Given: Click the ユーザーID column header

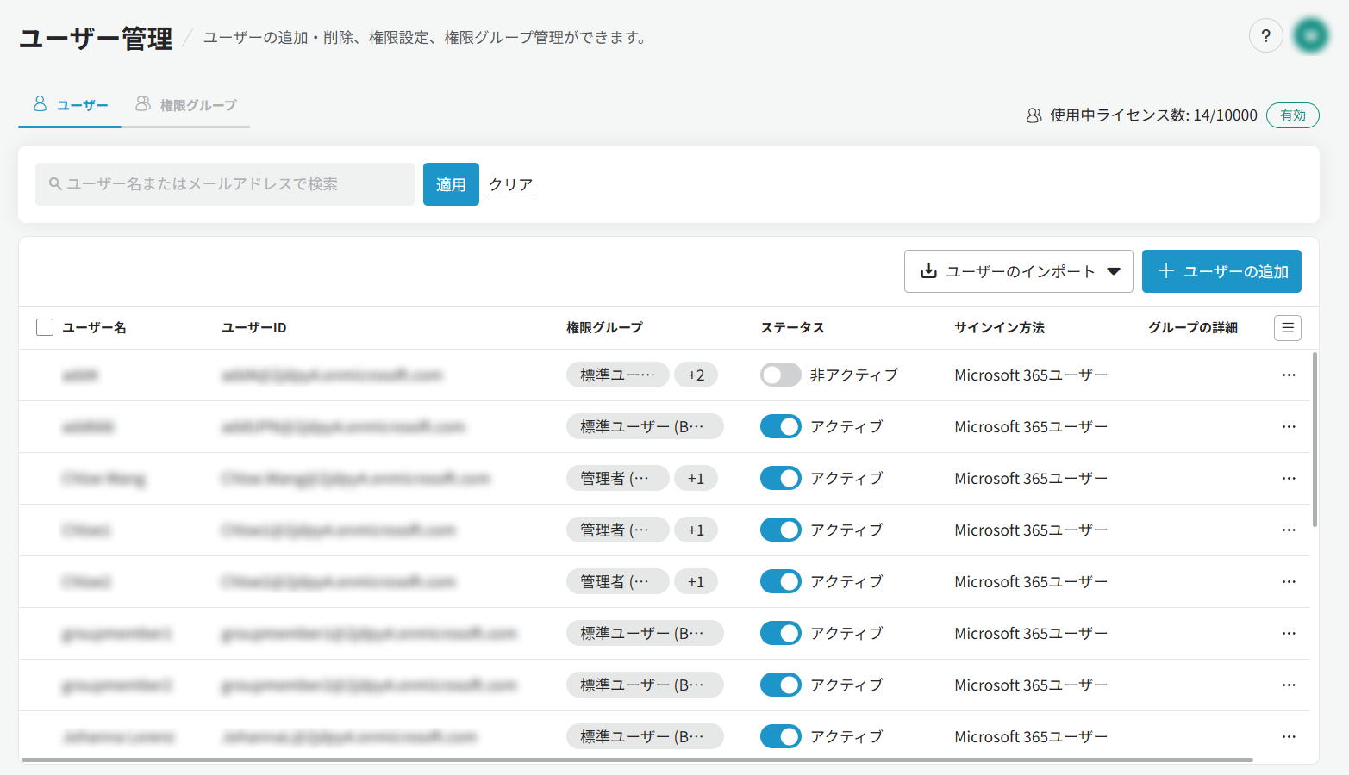Looking at the screenshot, I should pos(254,327).
